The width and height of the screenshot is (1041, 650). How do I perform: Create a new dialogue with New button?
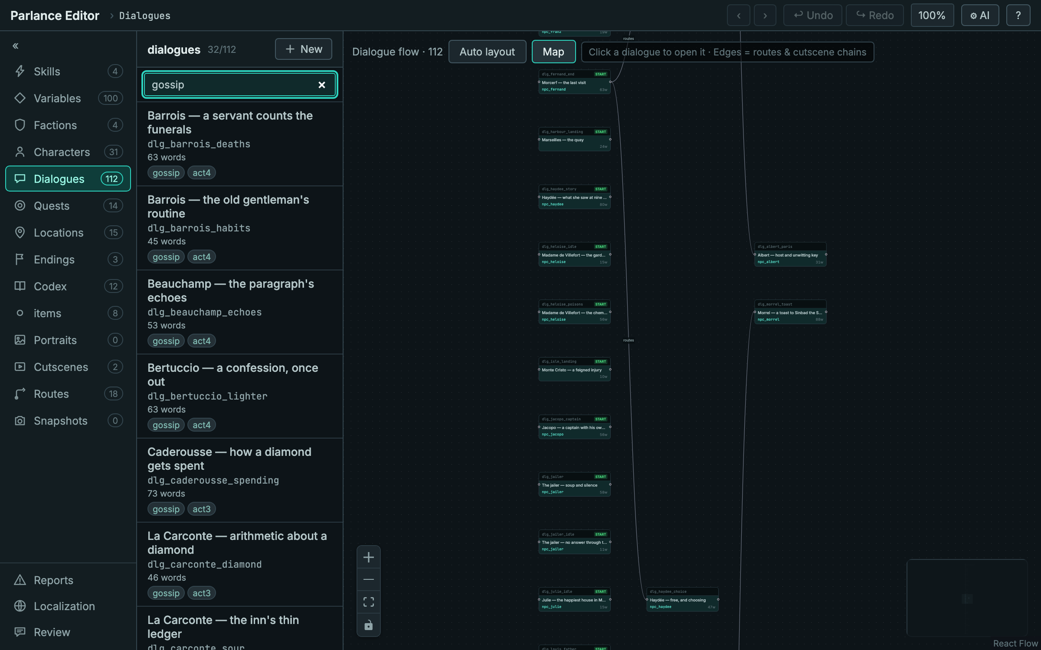tap(304, 49)
